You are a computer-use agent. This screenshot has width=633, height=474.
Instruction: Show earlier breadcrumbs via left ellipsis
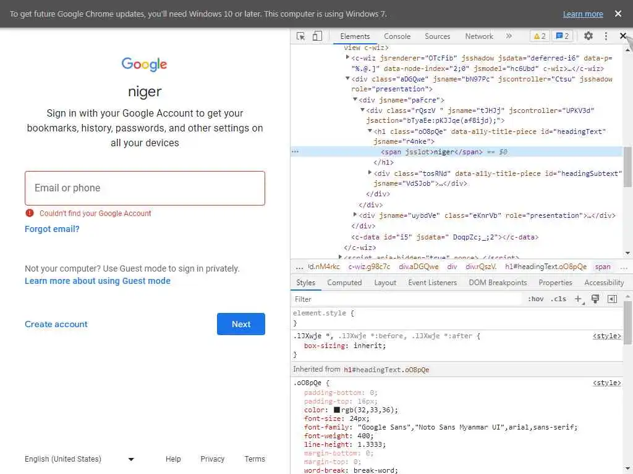click(299, 267)
